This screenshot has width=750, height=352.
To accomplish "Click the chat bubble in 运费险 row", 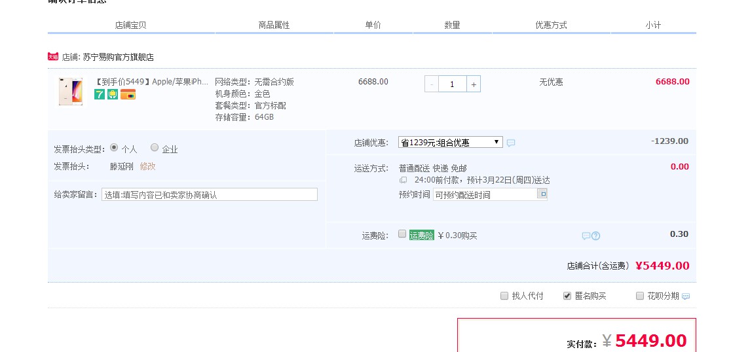I will [x=586, y=236].
